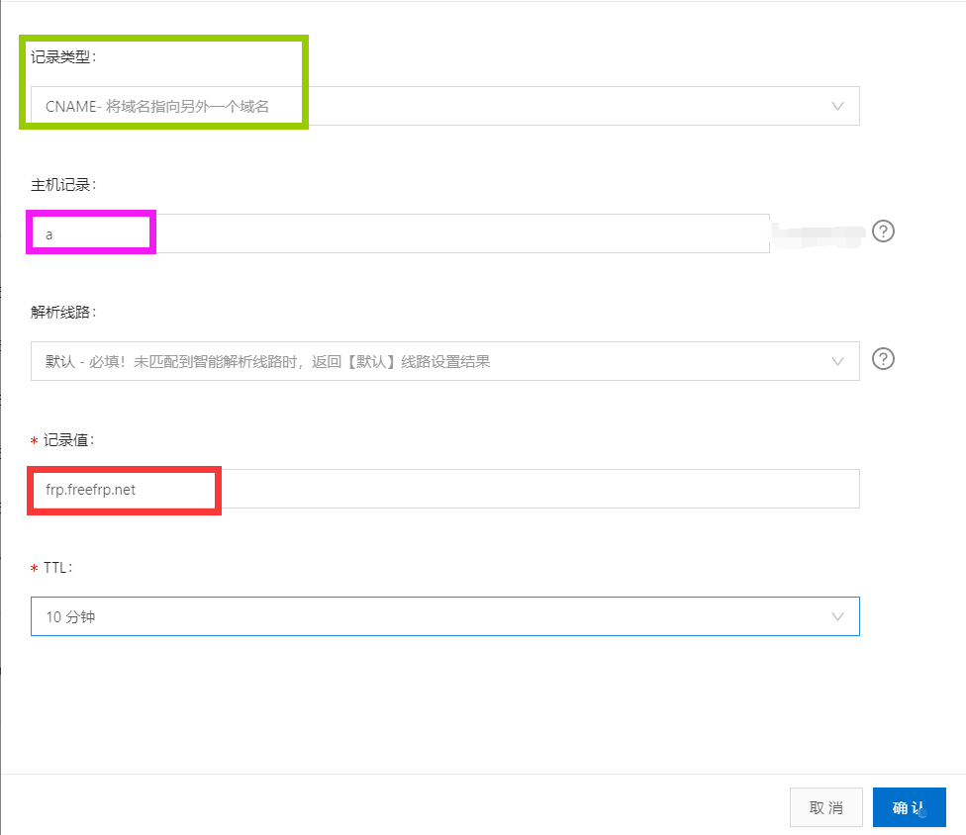Viewport: 966px width, 835px height.
Task: Focus the host record field containing 'a'
Action: (x=400, y=233)
